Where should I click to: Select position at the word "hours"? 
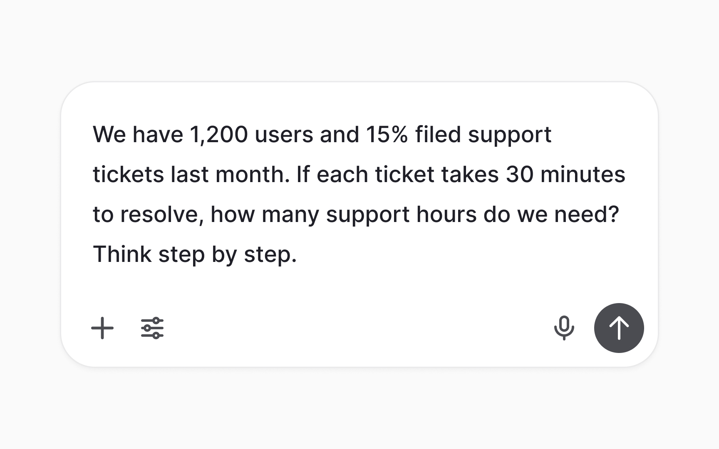coord(446,215)
